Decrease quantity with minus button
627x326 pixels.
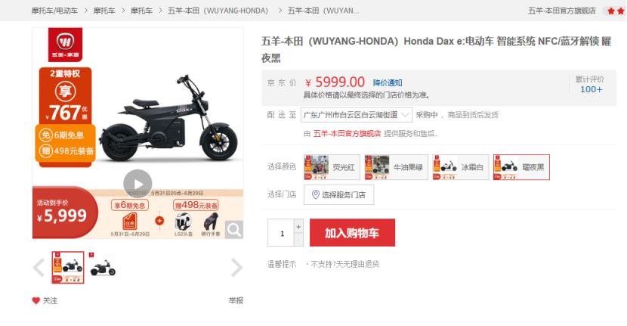tap(298, 240)
